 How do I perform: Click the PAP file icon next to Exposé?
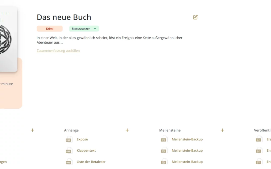point(69,139)
